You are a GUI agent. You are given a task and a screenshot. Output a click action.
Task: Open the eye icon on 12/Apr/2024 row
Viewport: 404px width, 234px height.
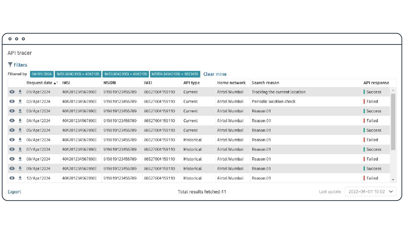12,178
